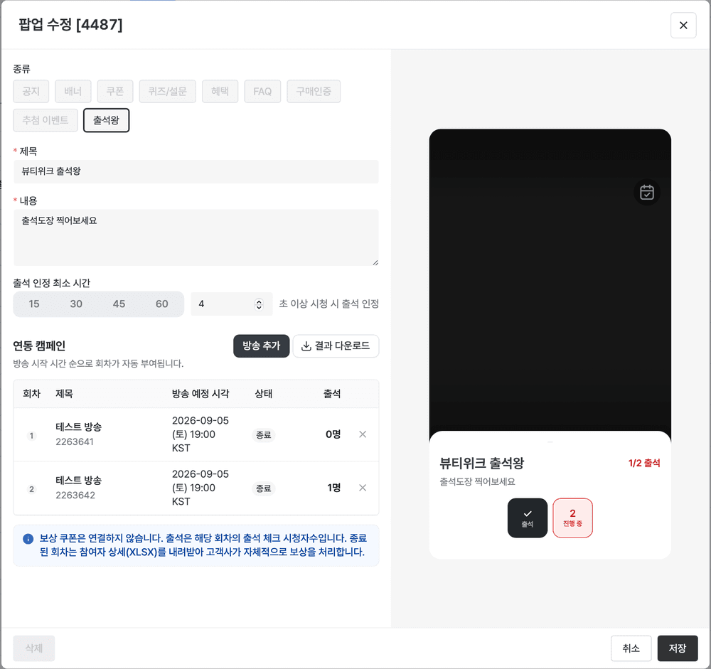Click campaign ID 2263642

click(75, 496)
